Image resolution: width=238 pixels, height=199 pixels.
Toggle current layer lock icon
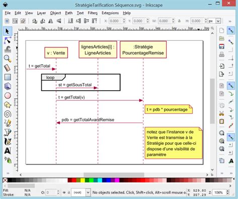click(x=69, y=192)
